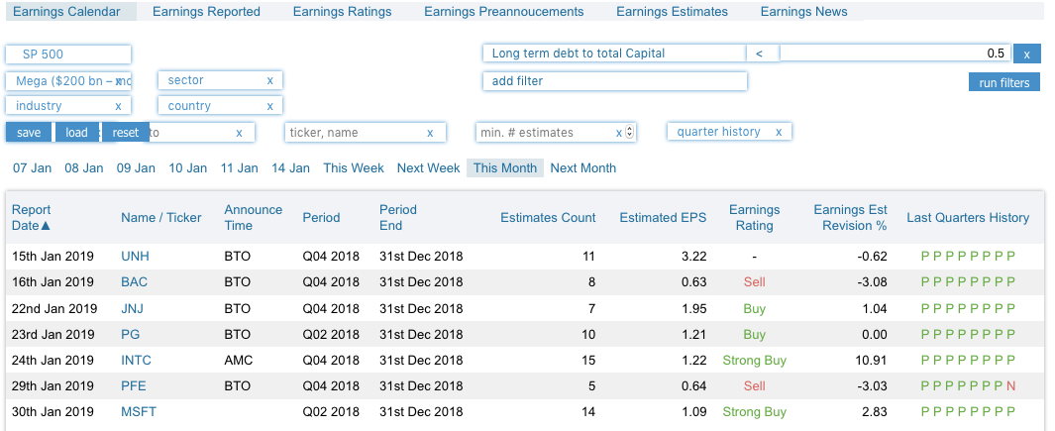Viewport: 1055px width, 431px height.
Task: Switch to Earnings Ratings tab
Action: [342, 12]
